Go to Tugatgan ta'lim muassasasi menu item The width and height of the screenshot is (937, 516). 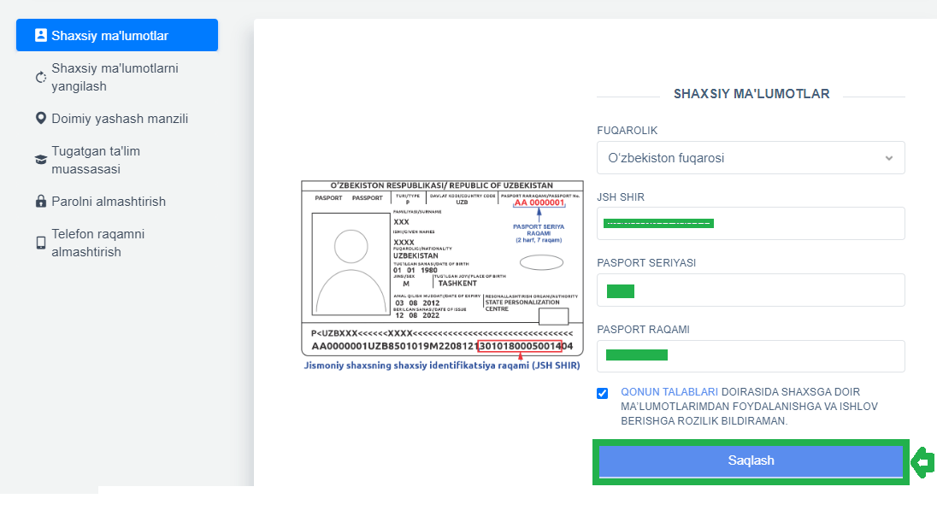click(96, 160)
